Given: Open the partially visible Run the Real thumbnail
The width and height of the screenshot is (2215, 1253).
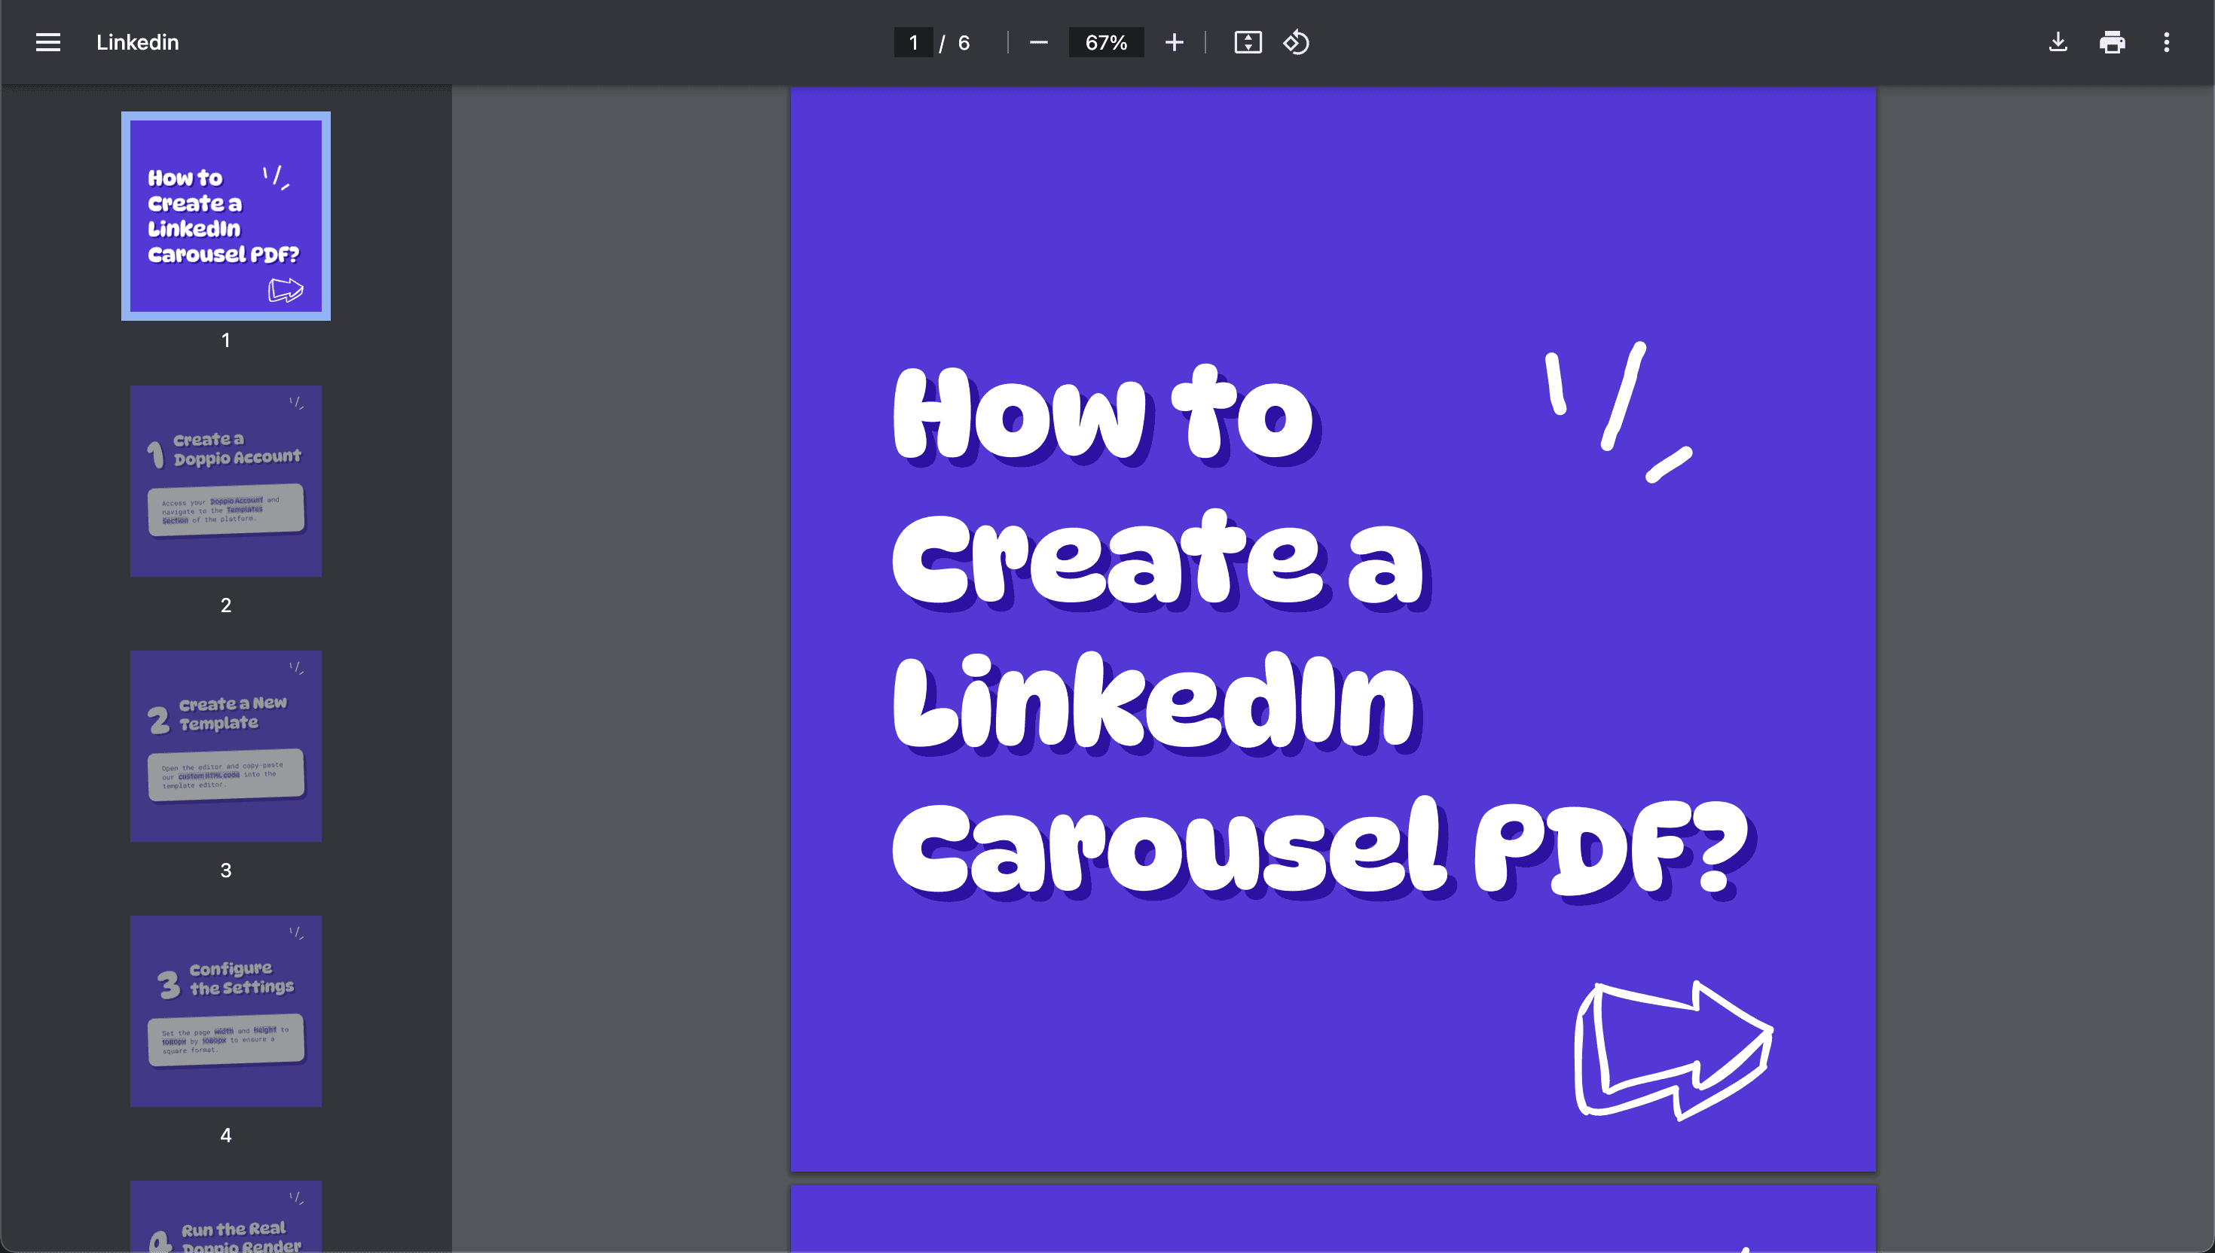Looking at the screenshot, I should [x=225, y=1216].
